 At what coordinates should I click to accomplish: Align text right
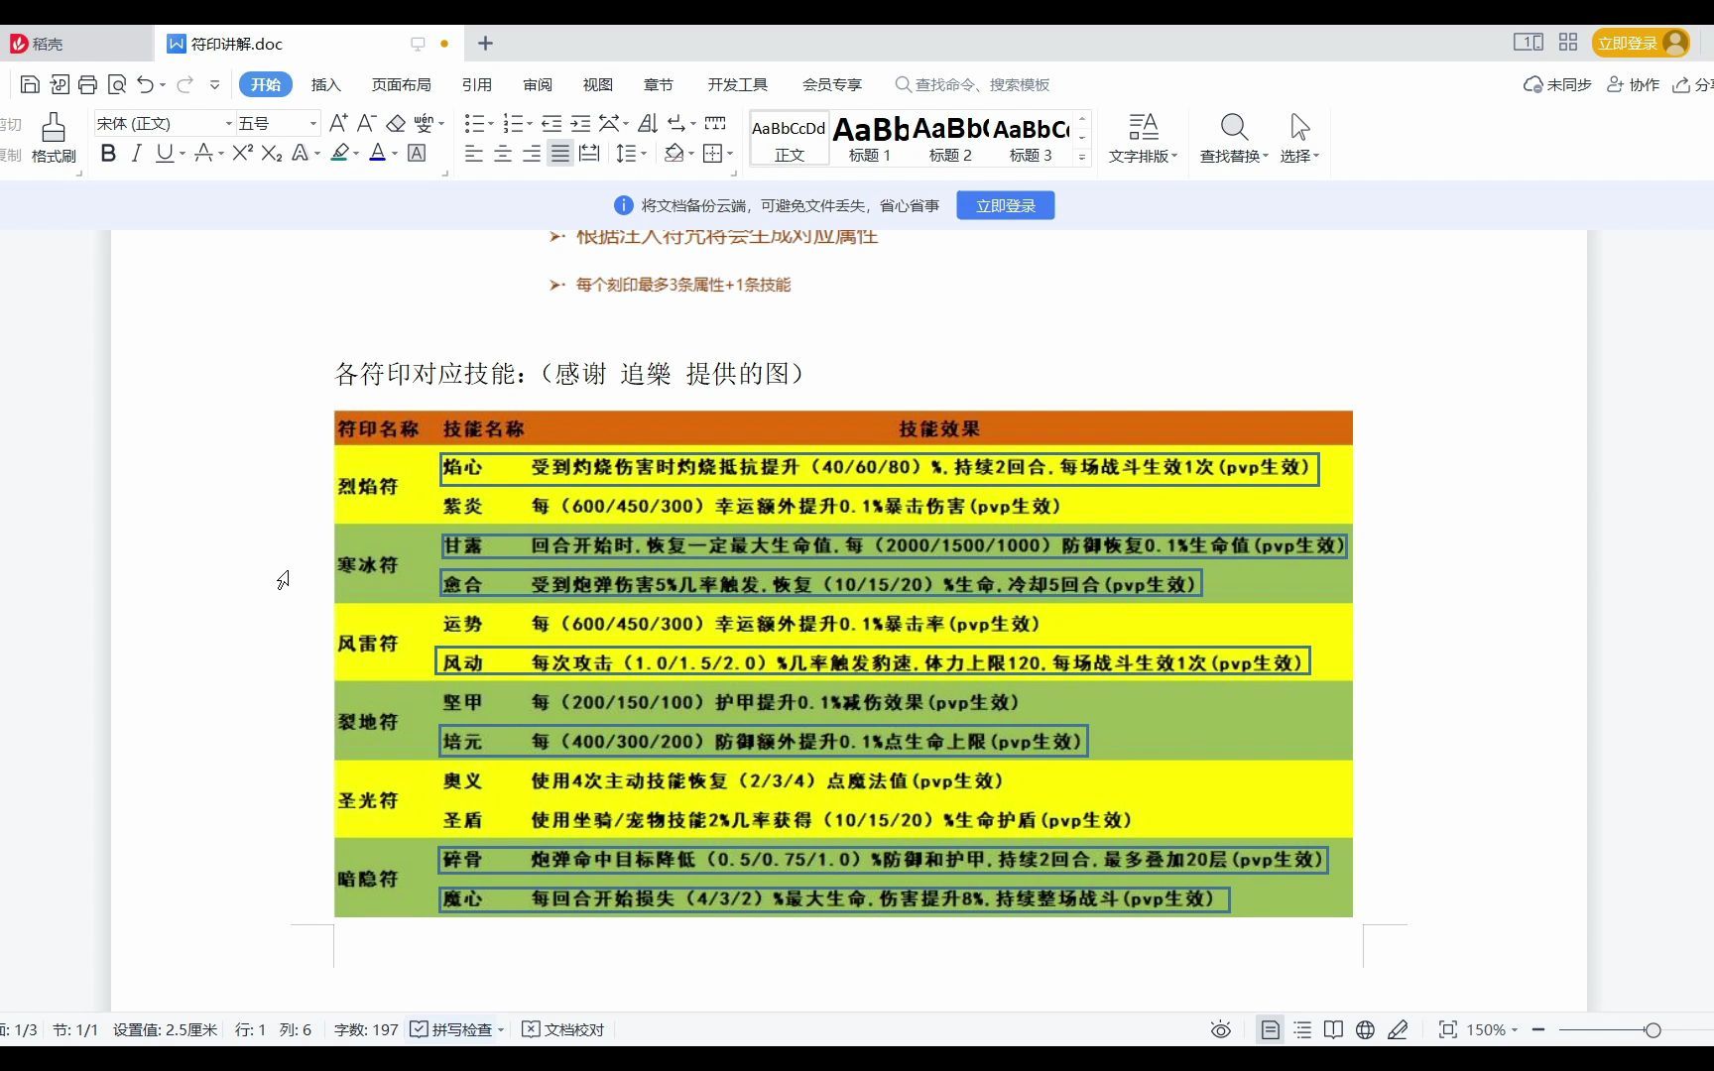pyautogui.click(x=532, y=153)
